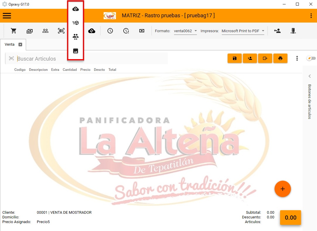Open the Formato venta0062 dropdown
This screenshot has height=231, width=317.
(x=185, y=31)
